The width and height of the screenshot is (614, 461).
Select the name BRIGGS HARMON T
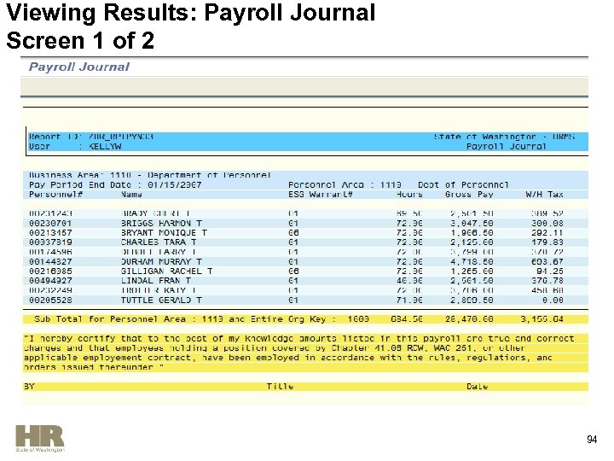(x=161, y=224)
